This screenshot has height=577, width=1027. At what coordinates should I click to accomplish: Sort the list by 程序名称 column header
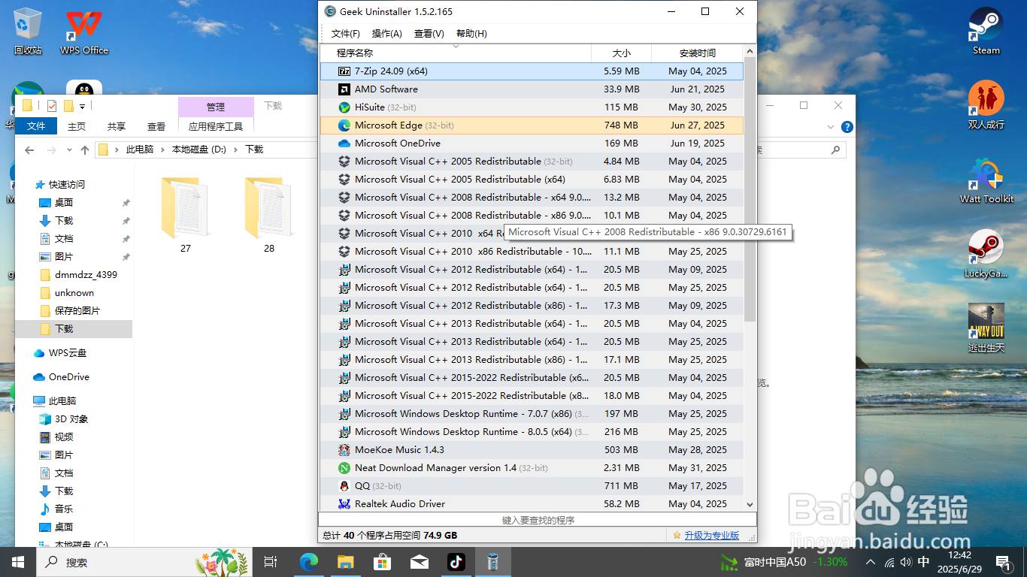[455, 53]
